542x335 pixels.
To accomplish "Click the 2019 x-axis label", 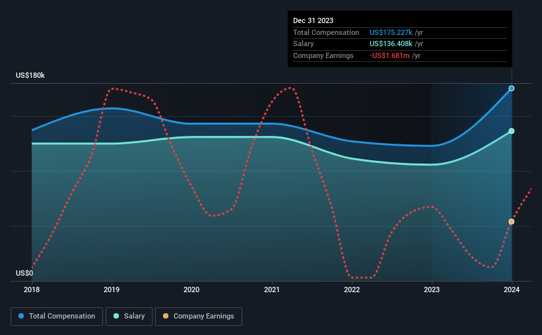I will click(112, 289).
